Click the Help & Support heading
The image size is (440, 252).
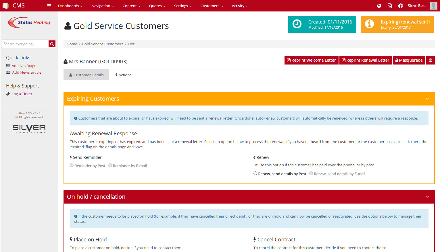pyautogui.click(x=22, y=86)
